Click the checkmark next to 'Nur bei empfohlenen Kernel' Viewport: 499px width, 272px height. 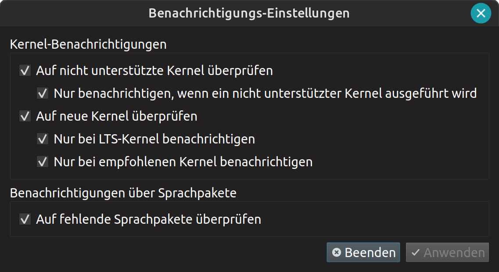click(x=42, y=161)
